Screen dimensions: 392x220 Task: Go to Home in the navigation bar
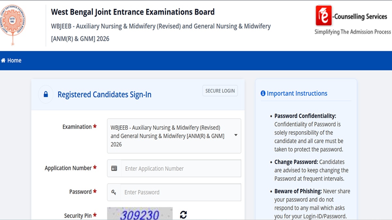click(14, 61)
